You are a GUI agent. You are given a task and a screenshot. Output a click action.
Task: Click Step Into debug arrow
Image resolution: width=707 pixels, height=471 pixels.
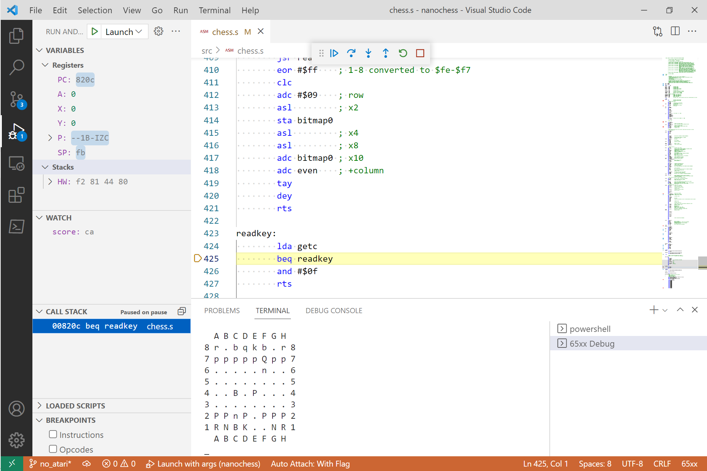click(x=368, y=53)
